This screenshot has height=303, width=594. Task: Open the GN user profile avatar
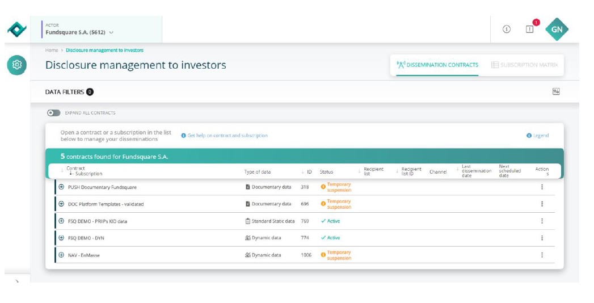point(557,30)
